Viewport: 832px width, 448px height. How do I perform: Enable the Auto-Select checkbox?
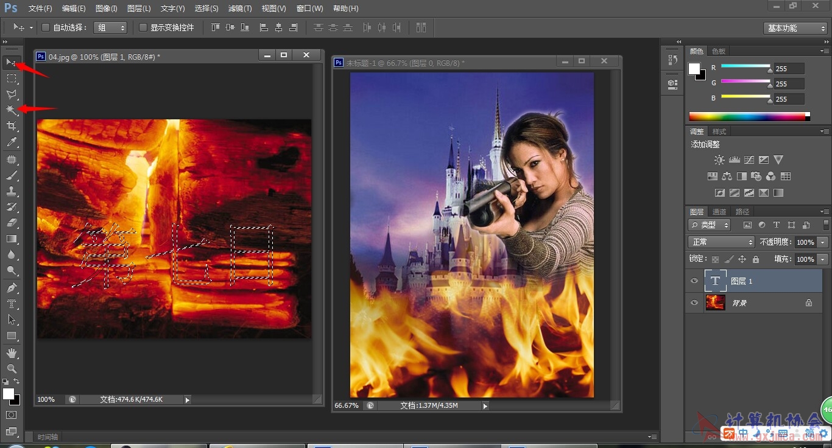point(45,27)
